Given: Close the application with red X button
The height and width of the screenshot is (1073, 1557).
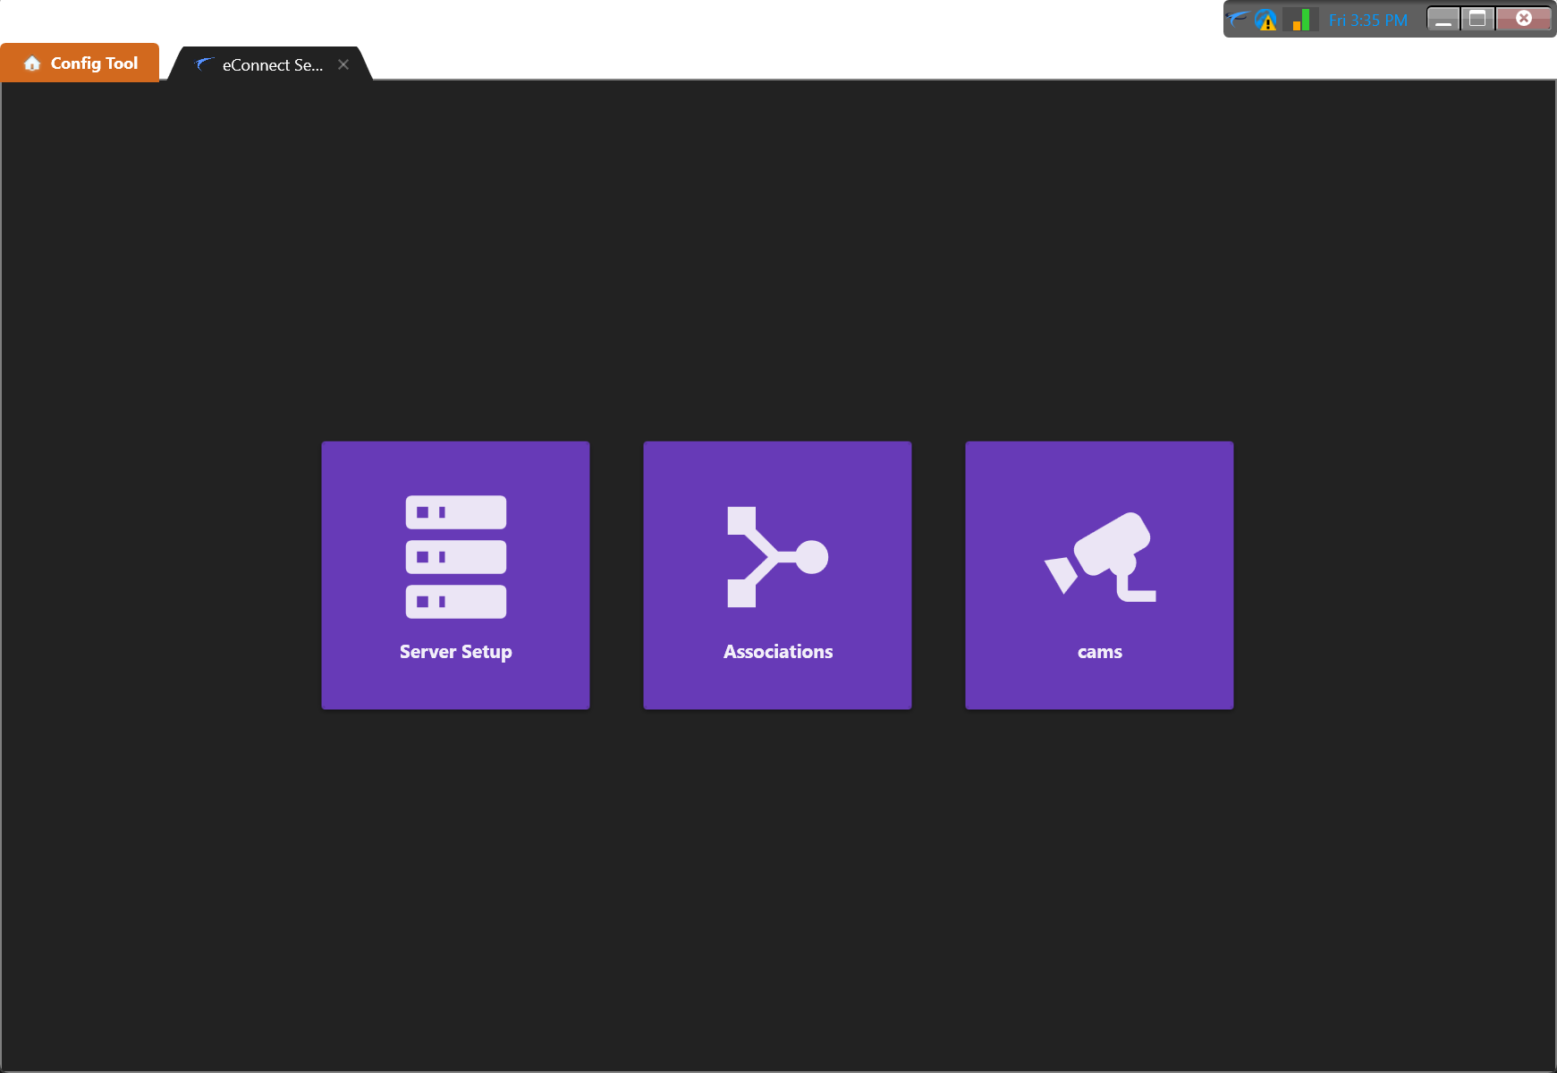Looking at the screenshot, I should [x=1524, y=19].
